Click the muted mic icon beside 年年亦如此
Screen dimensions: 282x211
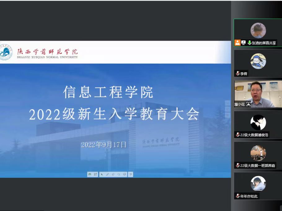pos(238,196)
